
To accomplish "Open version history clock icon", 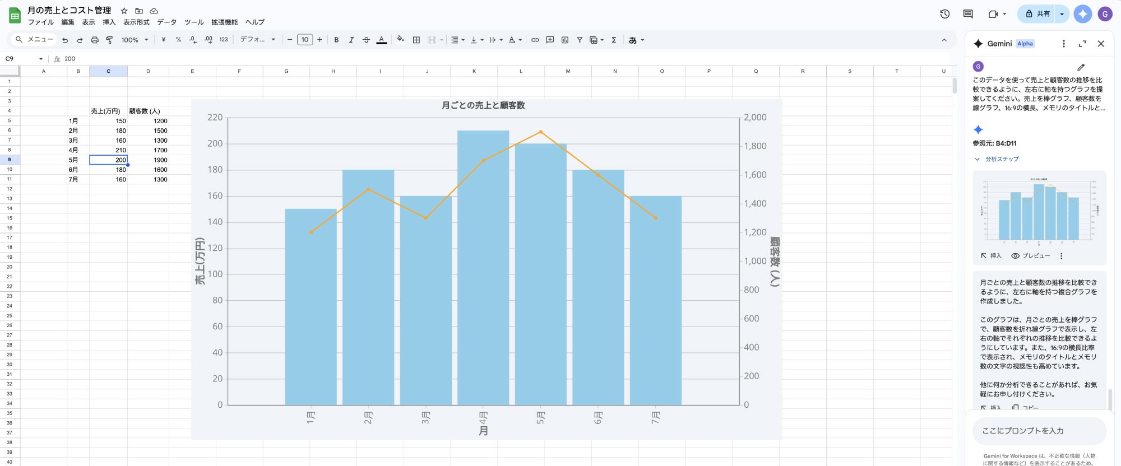I will click(944, 14).
